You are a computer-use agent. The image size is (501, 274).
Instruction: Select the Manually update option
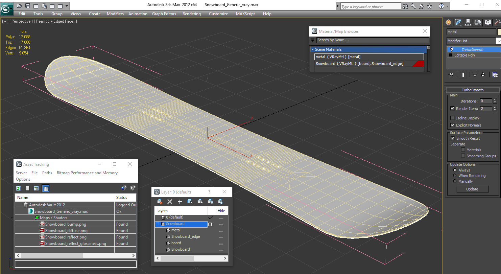(x=455, y=181)
